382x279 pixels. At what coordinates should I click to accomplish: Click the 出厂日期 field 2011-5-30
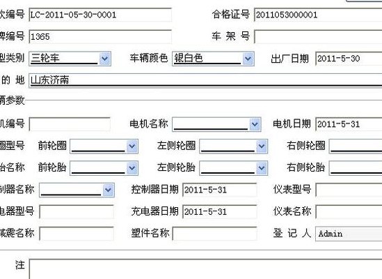coord(349,59)
